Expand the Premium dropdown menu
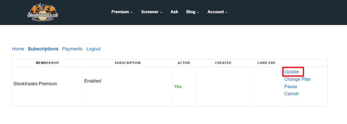 coord(122,12)
